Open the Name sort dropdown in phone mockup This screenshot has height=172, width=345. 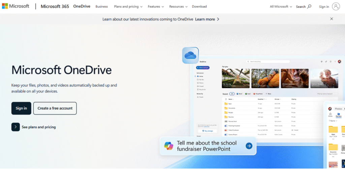pos(333,121)
